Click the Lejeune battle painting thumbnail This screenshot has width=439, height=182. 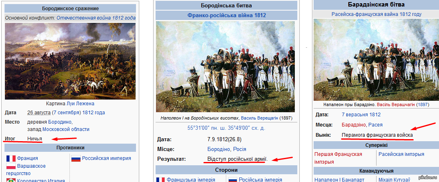[70, 61]
